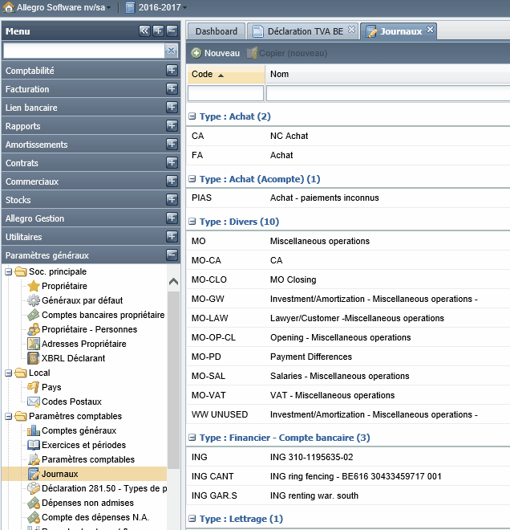510x530 pixels.
Task: Collapse the Soc. principale tree folder
Action: [x=9, y=271]
